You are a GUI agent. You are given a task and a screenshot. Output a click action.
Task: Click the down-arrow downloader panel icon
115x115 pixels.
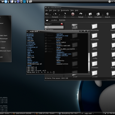click(x=27, y=2)
